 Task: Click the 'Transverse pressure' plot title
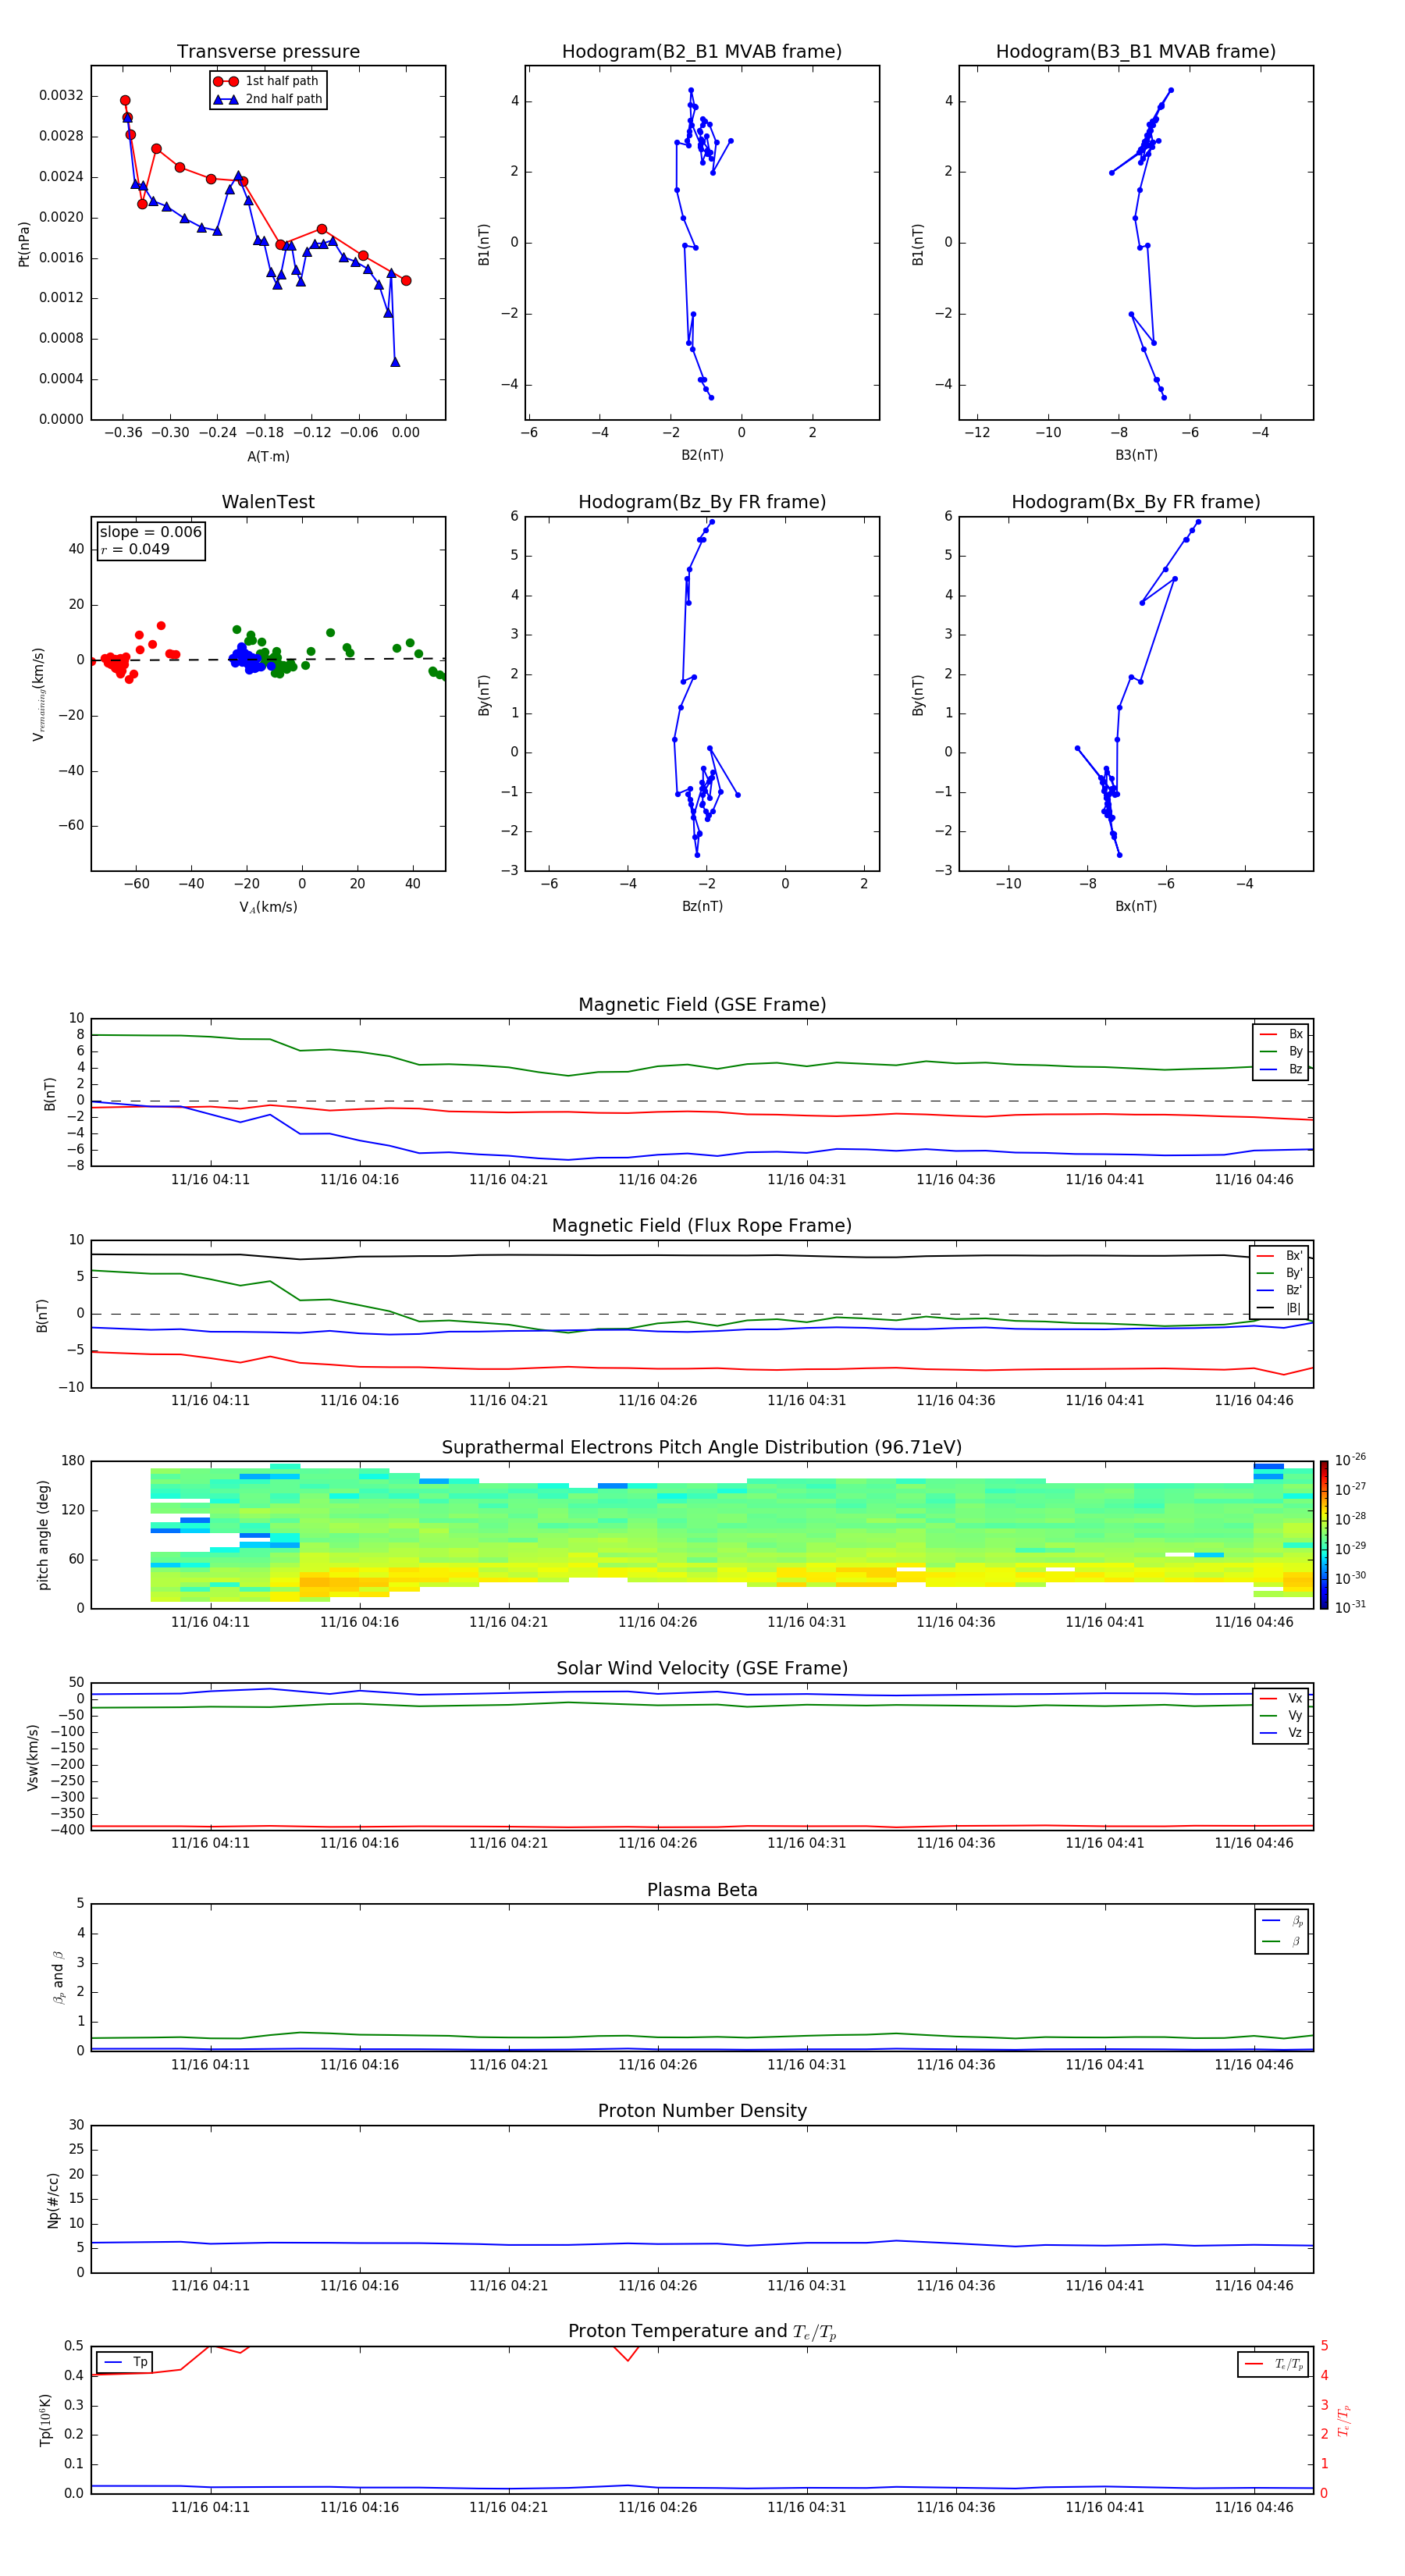pyautogui.click(x=268, y=52)
